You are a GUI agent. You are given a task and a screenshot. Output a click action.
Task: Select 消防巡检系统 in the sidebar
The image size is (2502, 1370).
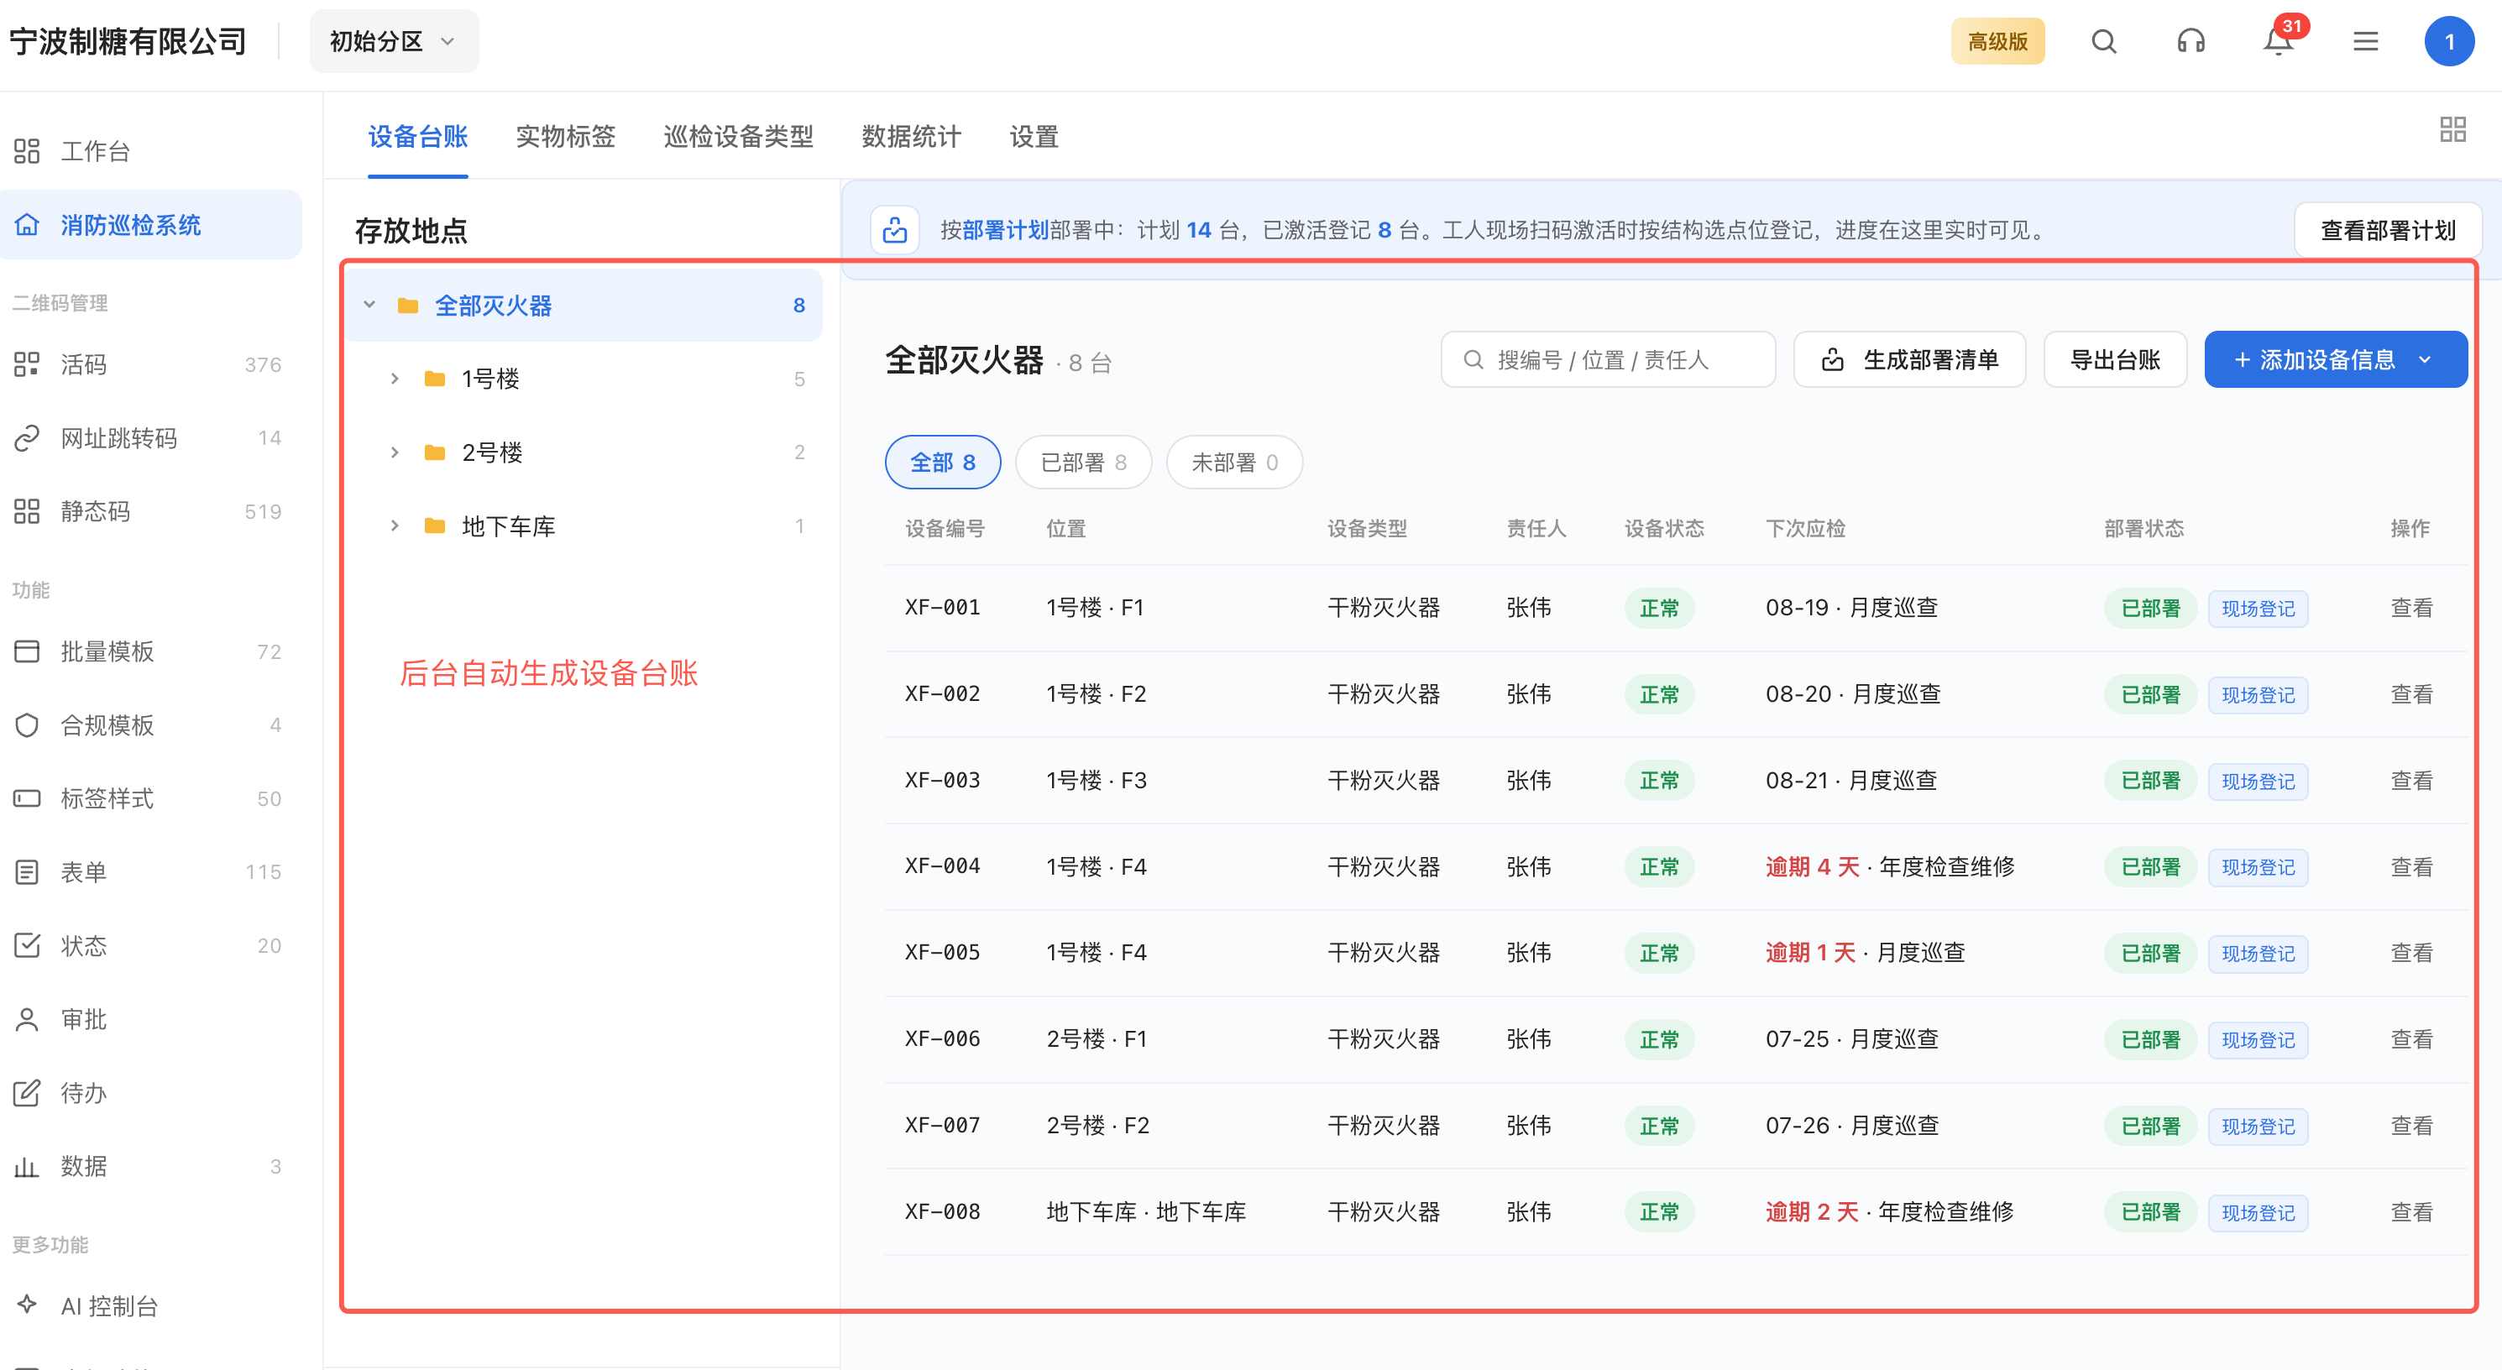click(x=151, y=225)
